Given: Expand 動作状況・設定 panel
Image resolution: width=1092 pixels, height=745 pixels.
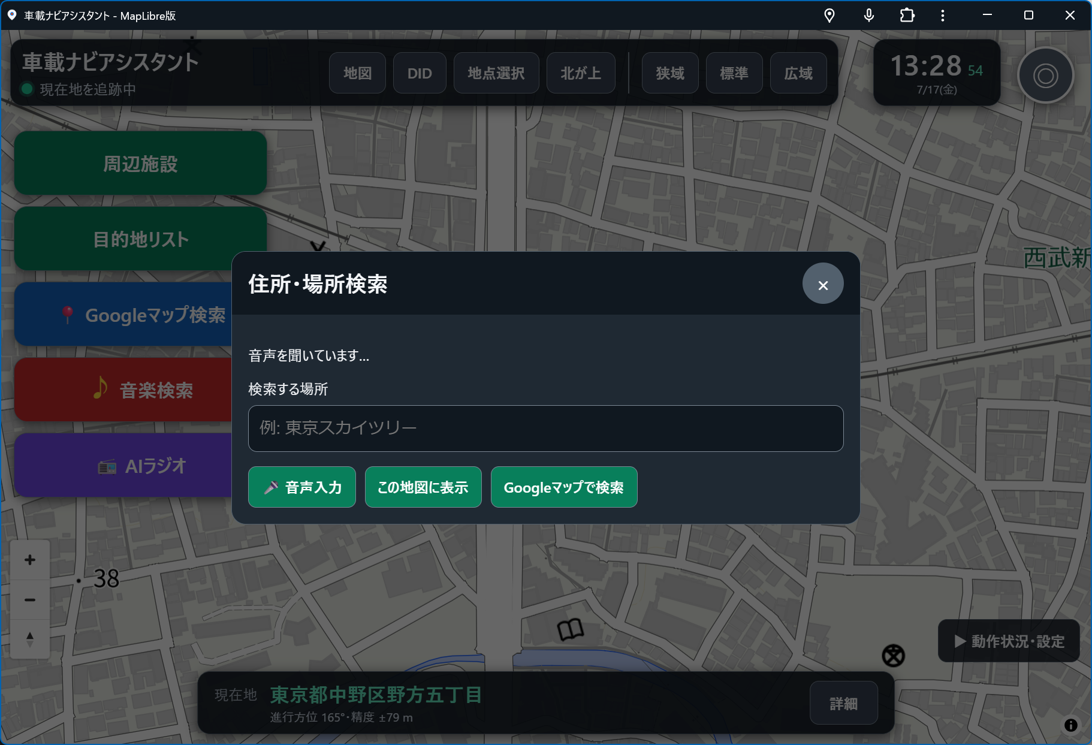Looking at the screenshot, I should (1009, 641).
